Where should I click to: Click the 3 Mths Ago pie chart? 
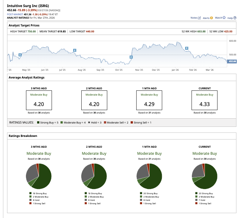point(39,176)
